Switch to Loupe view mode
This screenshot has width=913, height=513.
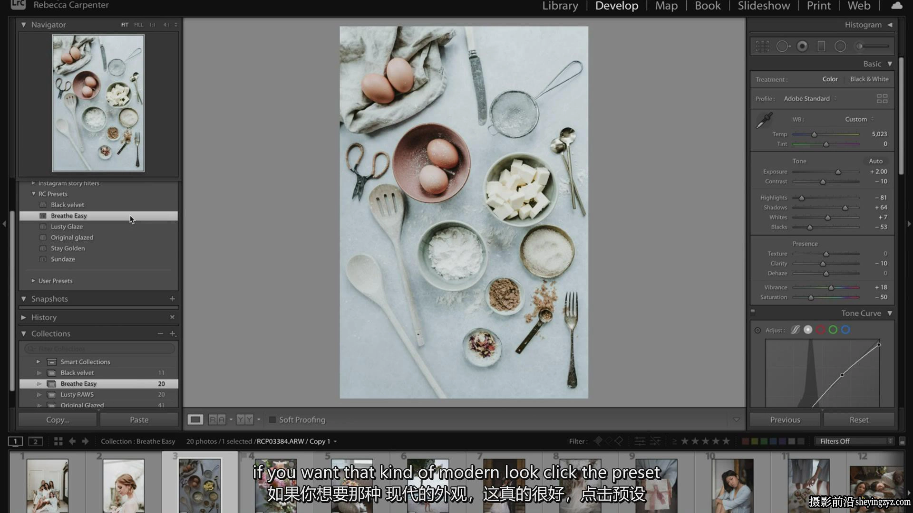pyautogui.click(x=195, y=419)
